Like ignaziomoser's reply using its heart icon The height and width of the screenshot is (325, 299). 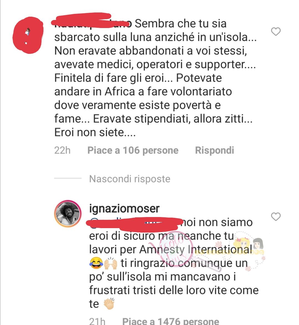click(x=276, y=216)
